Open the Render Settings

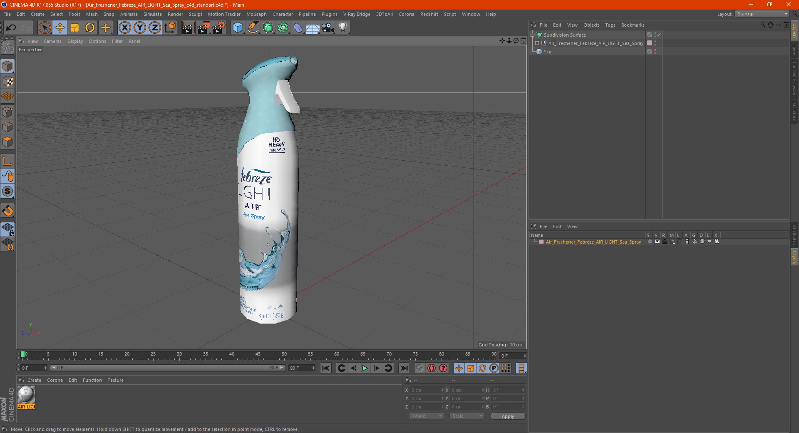(x=219, y=28)
